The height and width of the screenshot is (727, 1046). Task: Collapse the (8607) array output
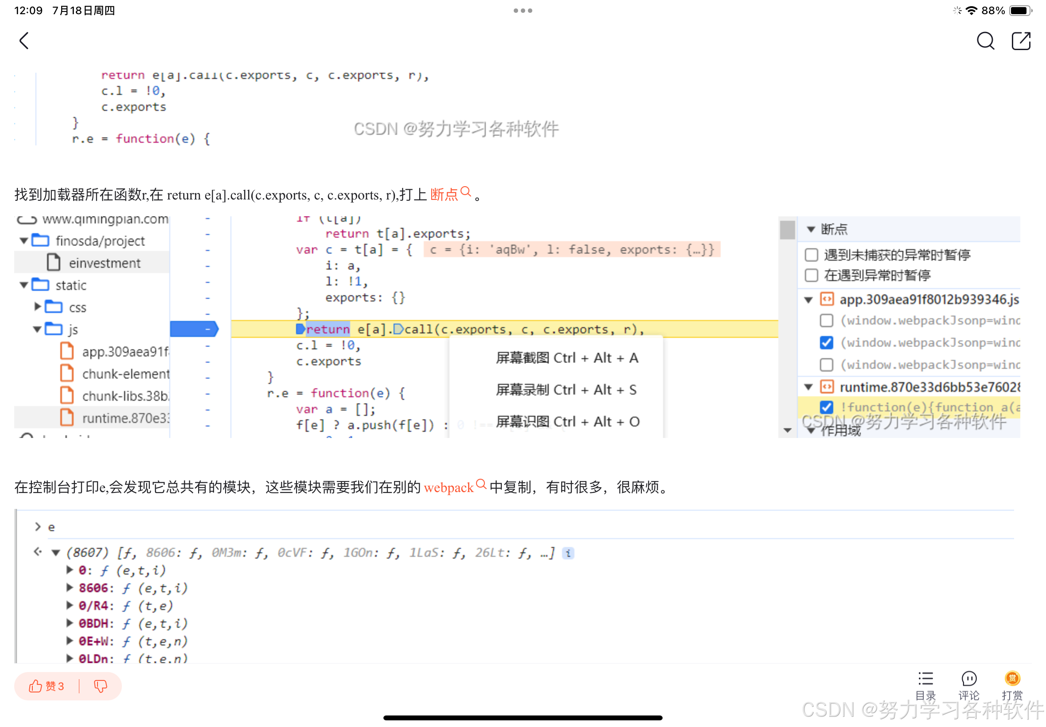56,552
